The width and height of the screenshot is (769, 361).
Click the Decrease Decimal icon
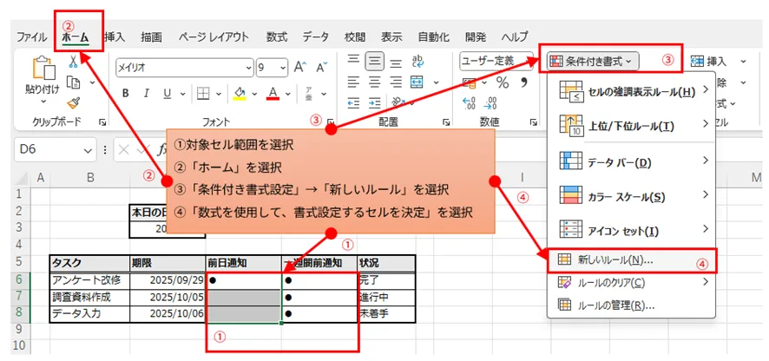[x=490, y=103]
